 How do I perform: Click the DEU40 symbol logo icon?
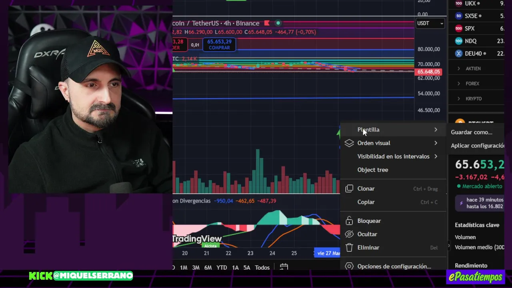[x=459, y=53]
